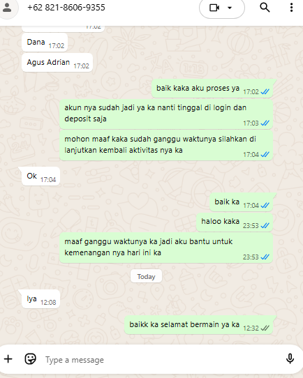Screen dimensions: 303x378
Task: Record a voice message with microphone
Action: tap(290, 358)
